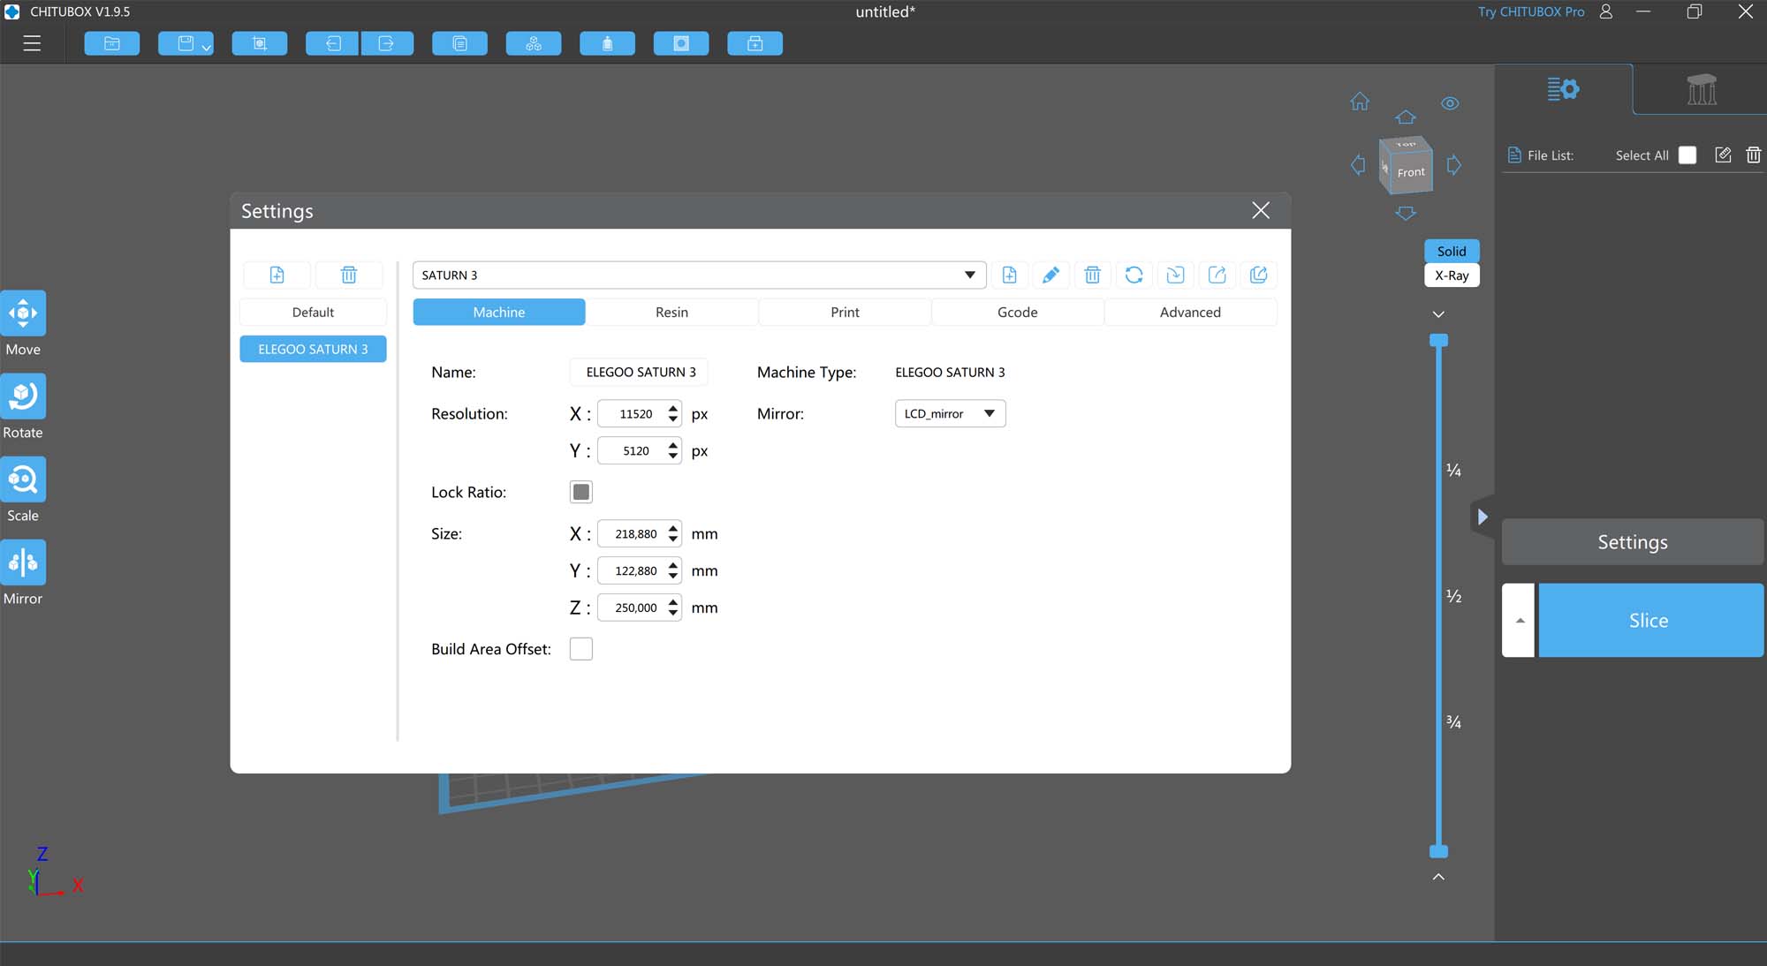The width and height of the screenshot is (1767, 966).
Task: Open the supports pillar tab
Action: 1701,89
